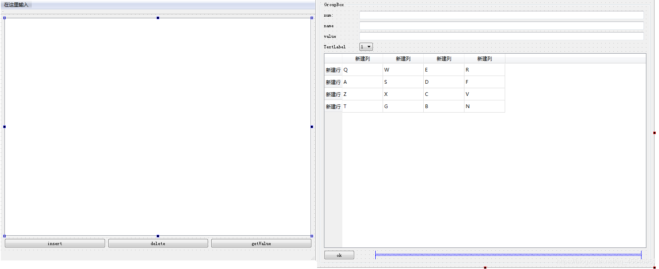Click the 'TextLabel' label
The width and height of the screenshot is (659, 269).
tap(335, 47)
